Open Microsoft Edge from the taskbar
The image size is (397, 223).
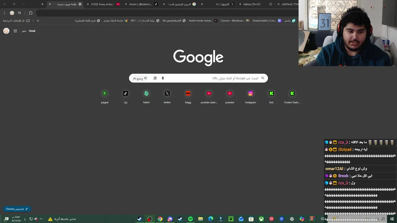pyautogui.click(x=211, y=219)
